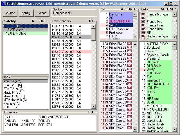The width and height of the screenshot is (180, 135).
Task: Click the encrypted icon beside Prima Fila 29
Action: pyautogui.click(x=129, y=69)
